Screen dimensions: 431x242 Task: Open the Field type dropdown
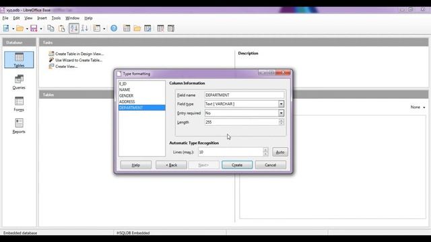click(x=281, y=104)
